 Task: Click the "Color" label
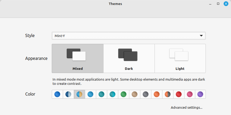pos(30,94)
